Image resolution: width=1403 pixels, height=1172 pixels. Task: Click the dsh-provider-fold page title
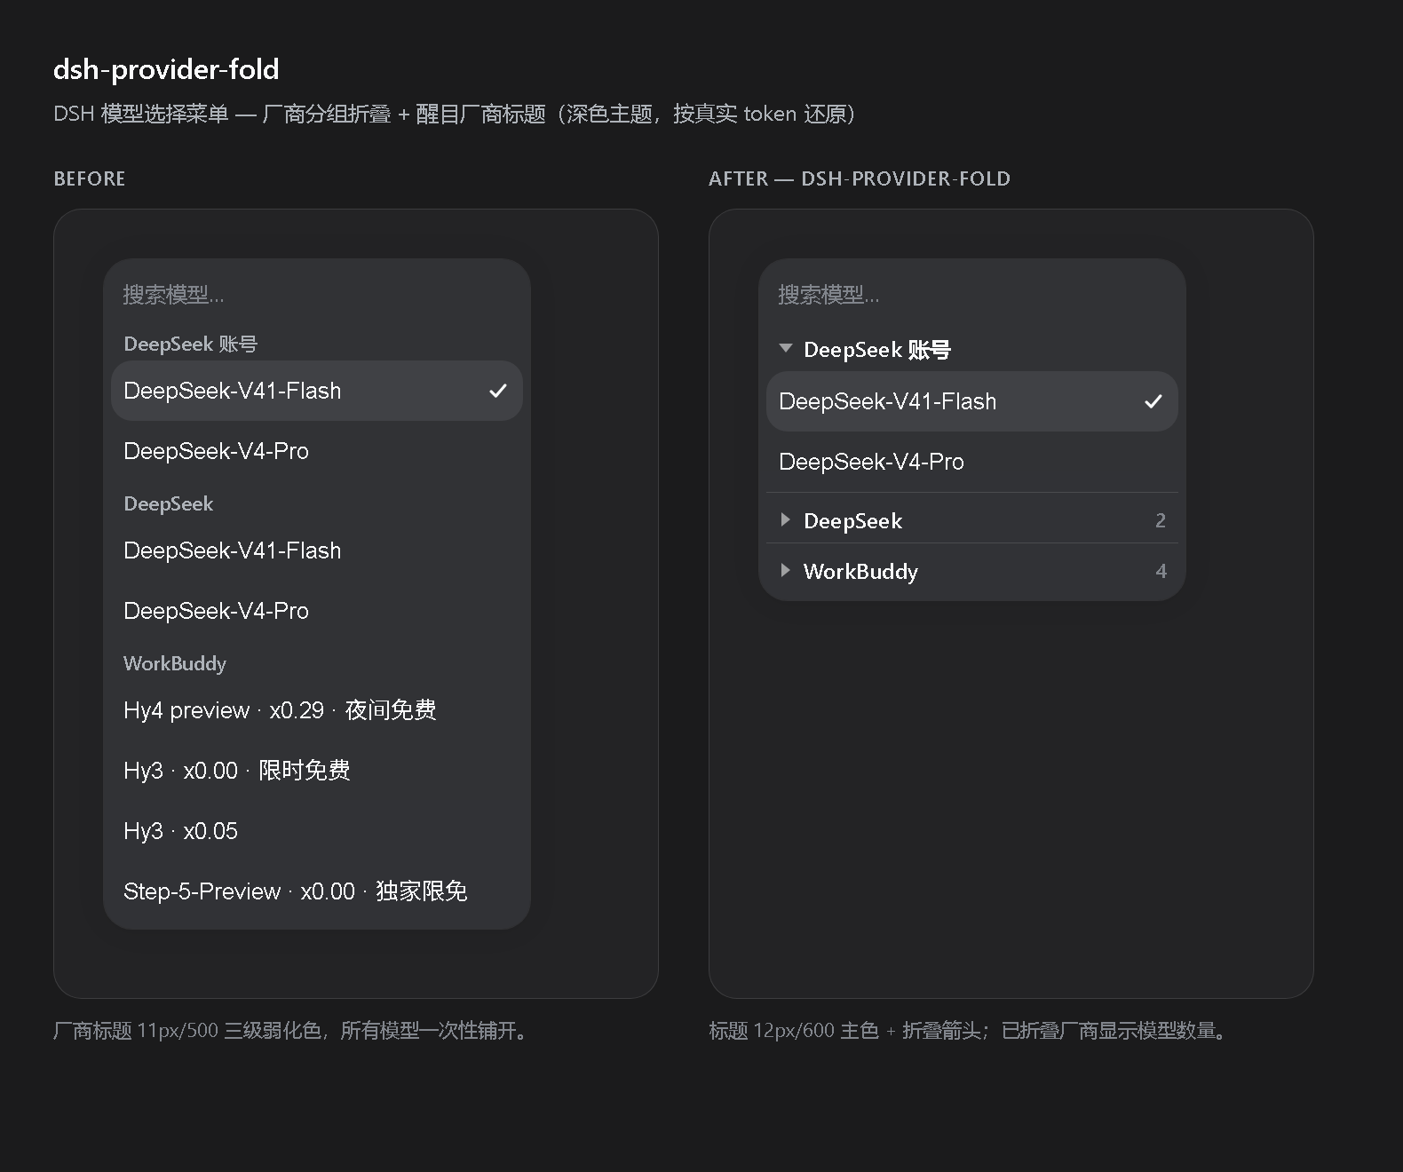point(166,69)
